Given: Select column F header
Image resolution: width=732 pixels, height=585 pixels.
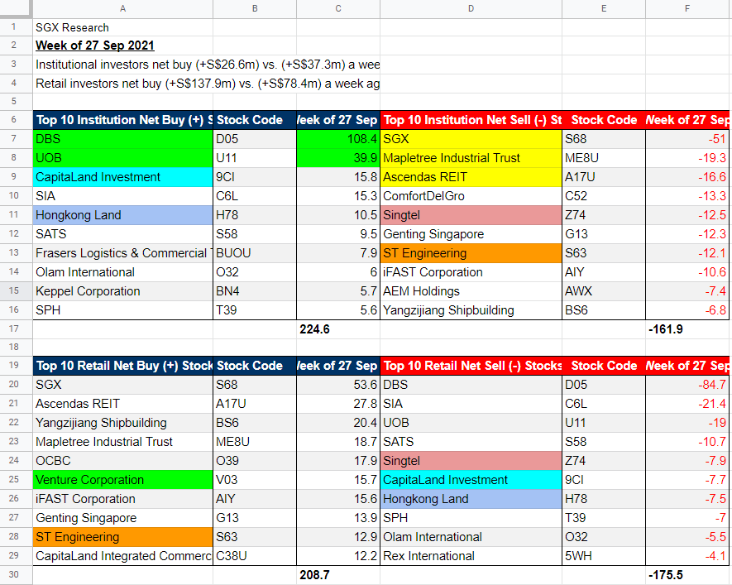Looking at the screenshot, I should point(688,8).
